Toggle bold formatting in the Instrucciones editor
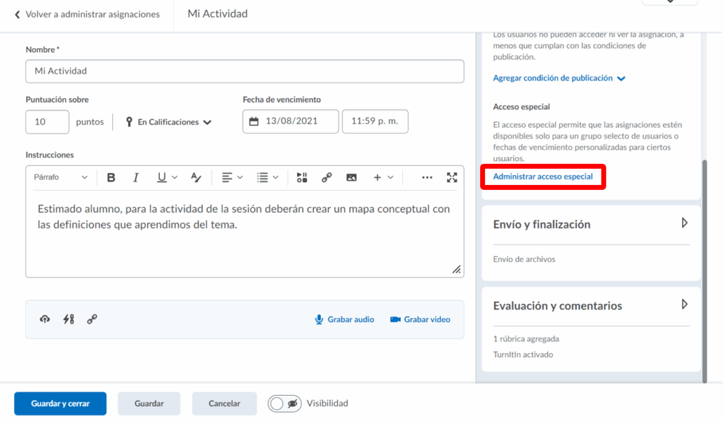The image size is (724, 421). 111,177
